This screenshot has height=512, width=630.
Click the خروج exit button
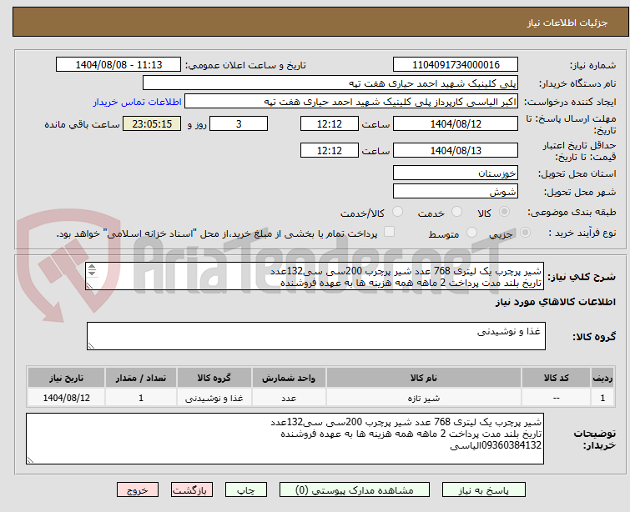(x=138, y=490)
